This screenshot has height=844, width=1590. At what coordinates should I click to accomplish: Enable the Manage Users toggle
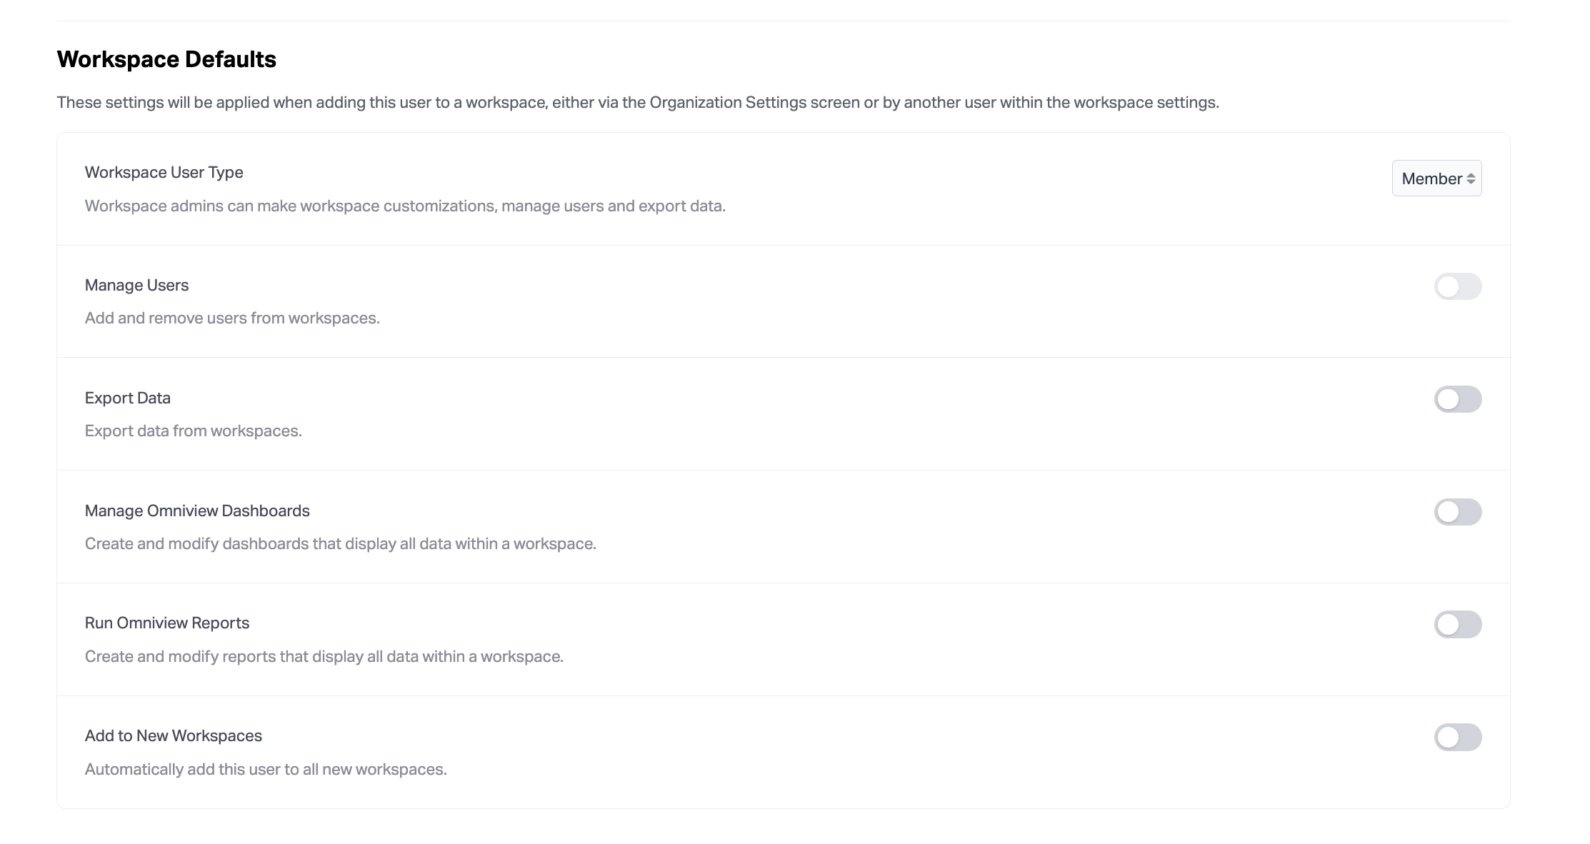pos(1457,286)
